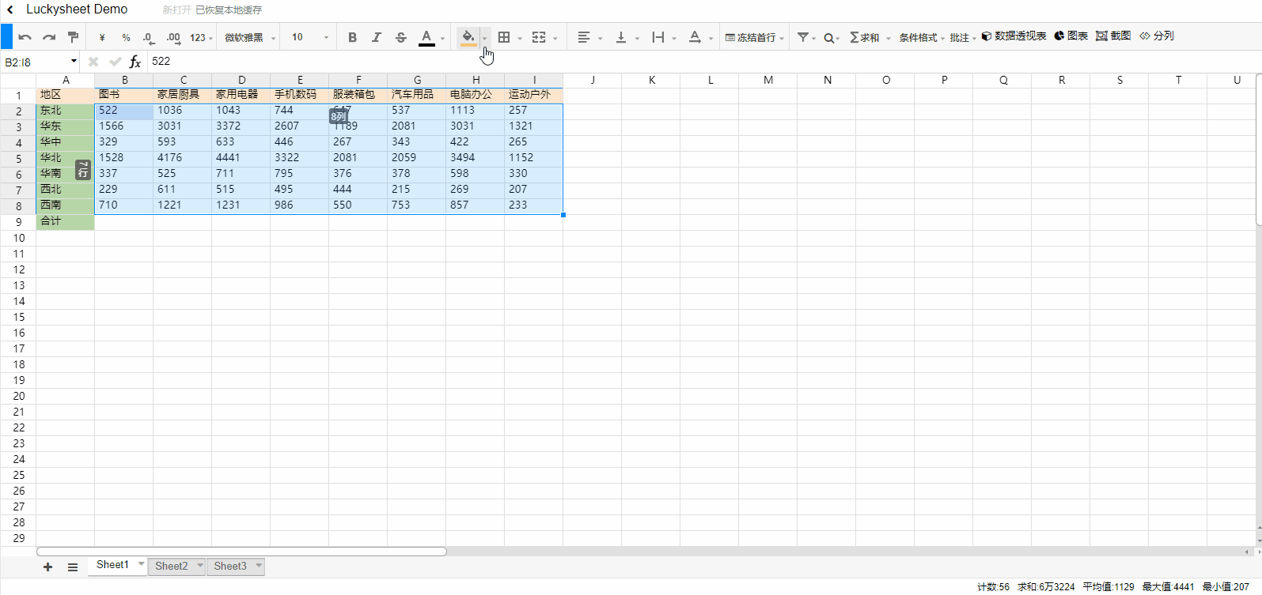
Task: Click the merge cells icon
Action: pyautogui.click(x=539, y=37)
